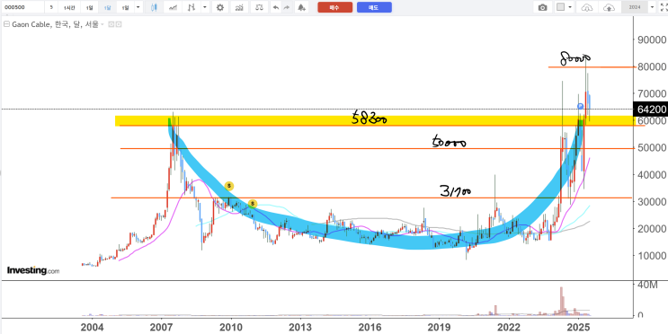Click the blue 매도 sell button
Viewport: 668px width, 334px height.
tap(374, 7)
